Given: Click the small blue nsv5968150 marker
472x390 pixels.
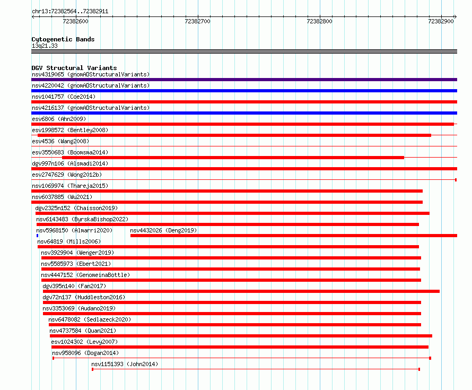Looking at the screenshot, I should coord(37,236).
